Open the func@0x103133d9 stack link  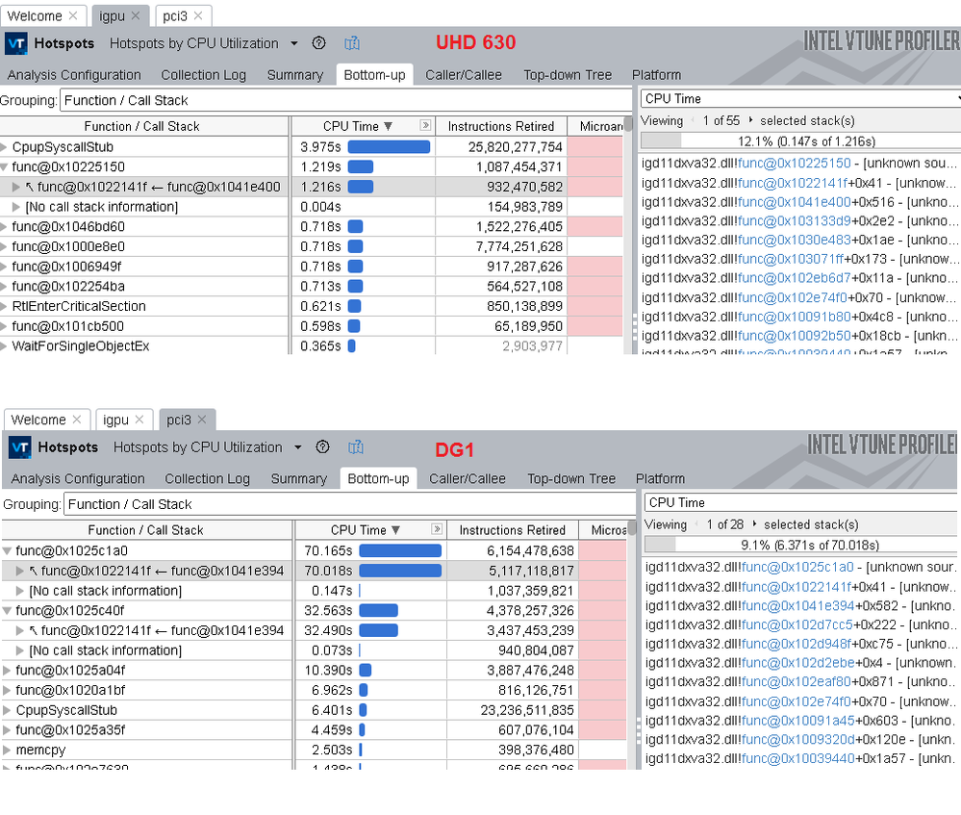click(795, 220)
